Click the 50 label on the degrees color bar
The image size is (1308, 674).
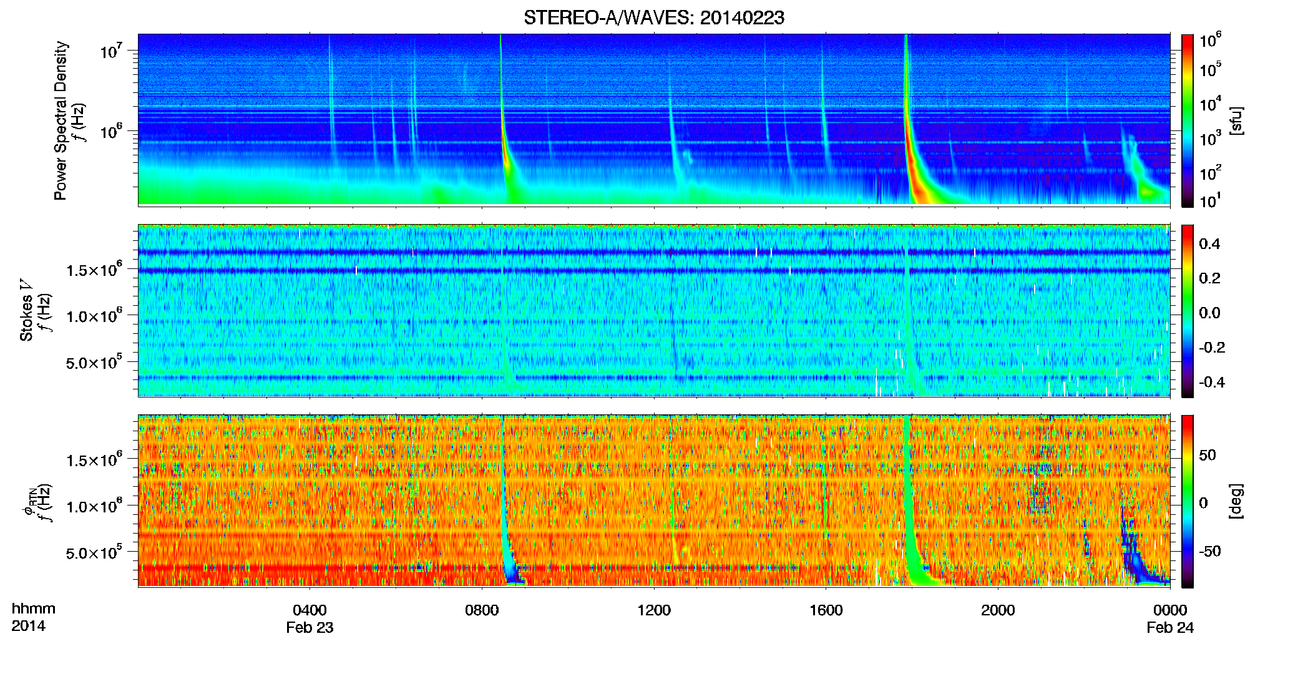pos(1208,455)
